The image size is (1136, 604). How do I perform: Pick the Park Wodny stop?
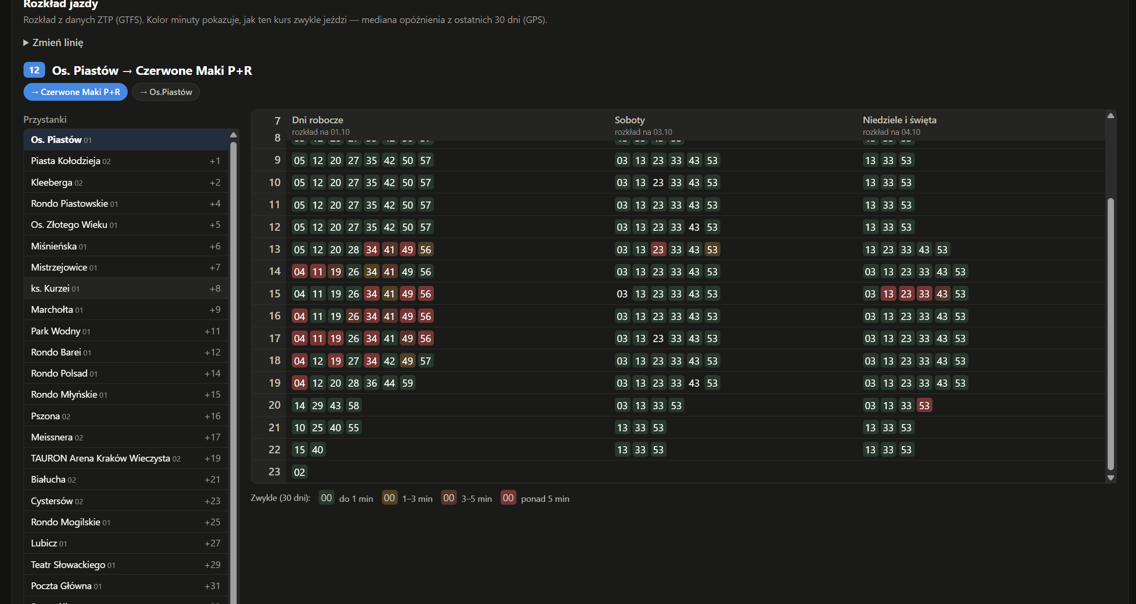126,331
